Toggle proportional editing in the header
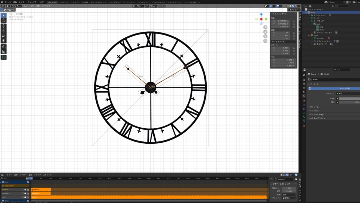This screenshot has height=203, width=360. click(277, 6)
